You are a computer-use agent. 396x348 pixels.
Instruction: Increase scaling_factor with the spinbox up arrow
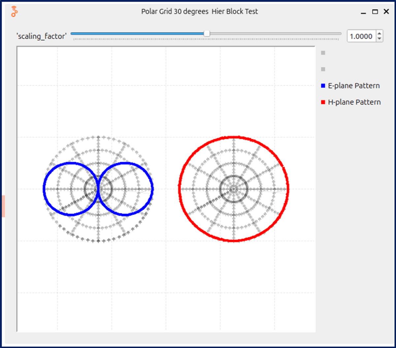tap(379, 33)
